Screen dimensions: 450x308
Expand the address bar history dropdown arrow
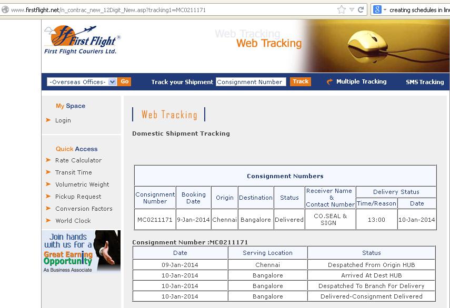click(352, 9)
